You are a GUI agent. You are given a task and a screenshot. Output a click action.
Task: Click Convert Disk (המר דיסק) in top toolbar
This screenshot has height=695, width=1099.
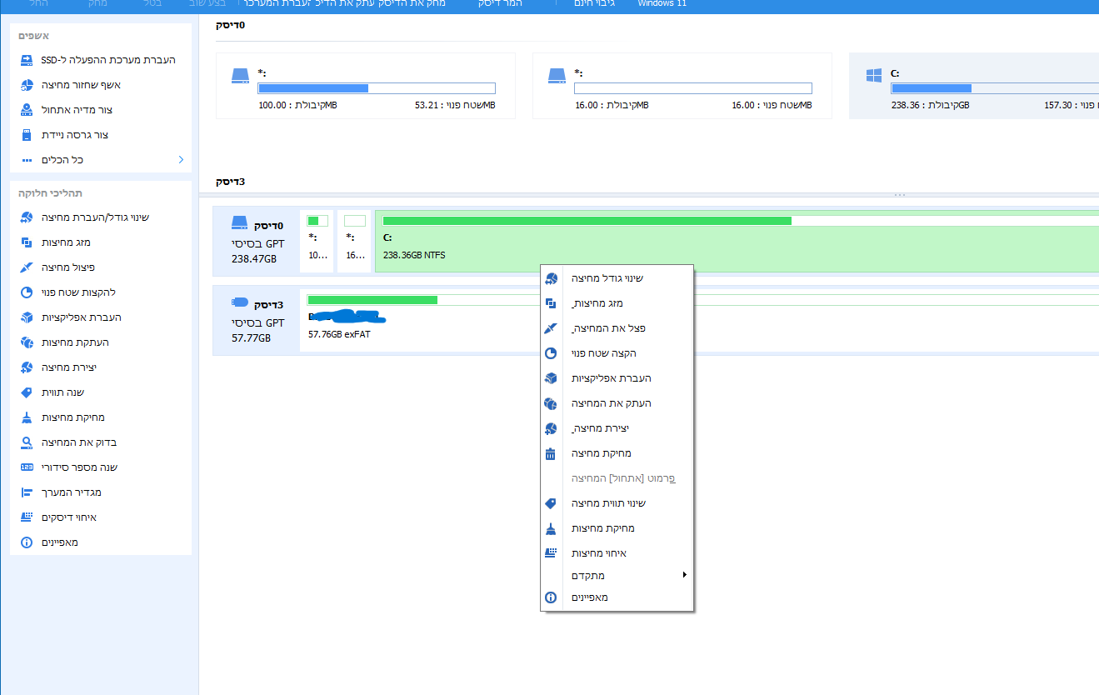(x=501, y=4)
